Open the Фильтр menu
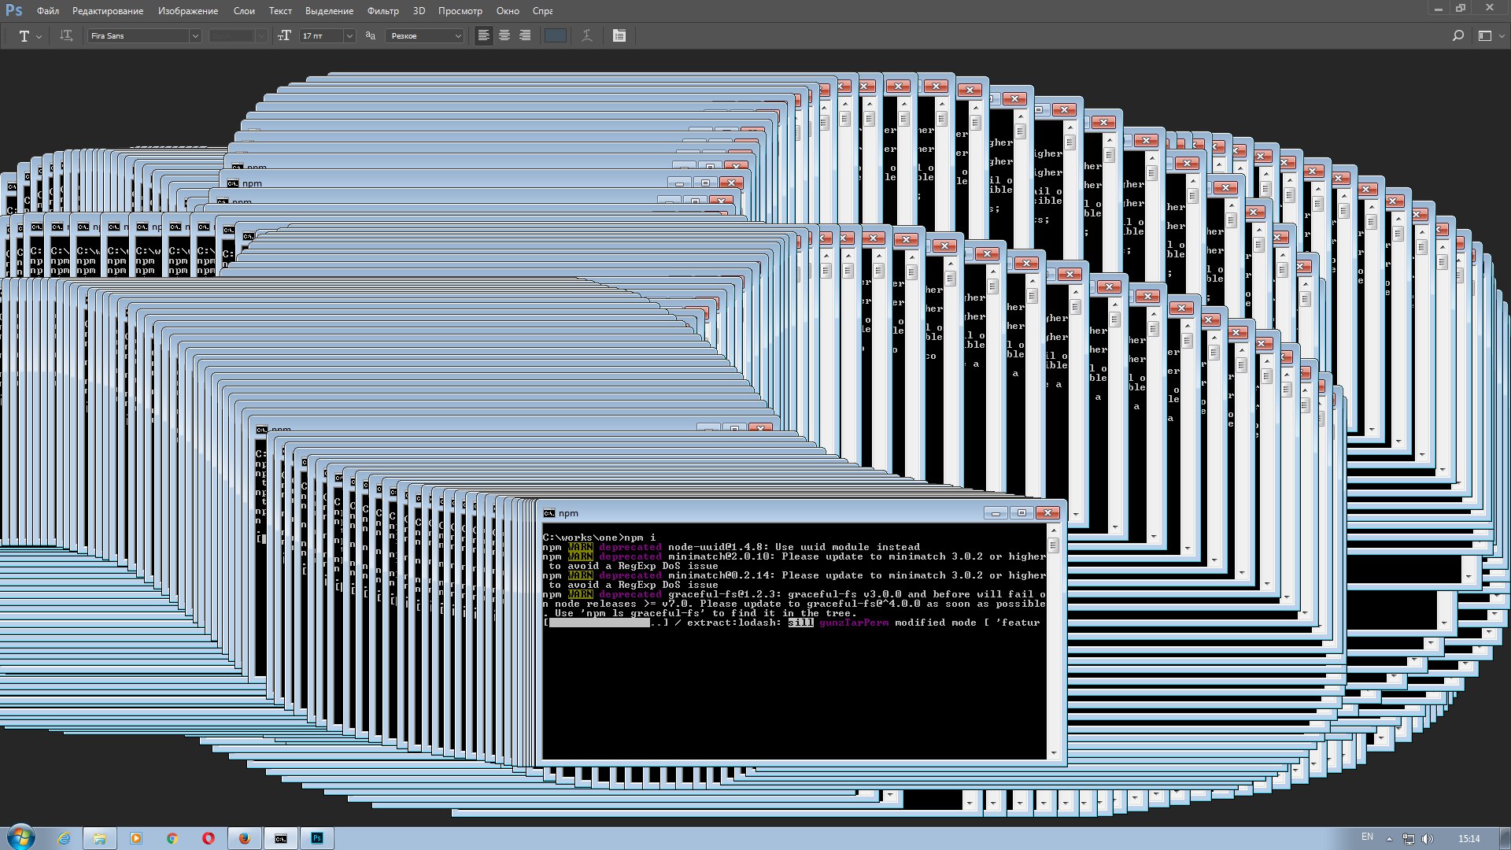 click(x=382, y=11)
